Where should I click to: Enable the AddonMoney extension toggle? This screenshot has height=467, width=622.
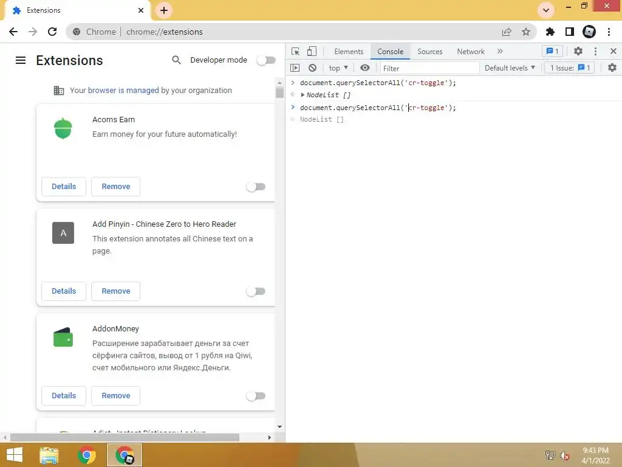[256, 396]
